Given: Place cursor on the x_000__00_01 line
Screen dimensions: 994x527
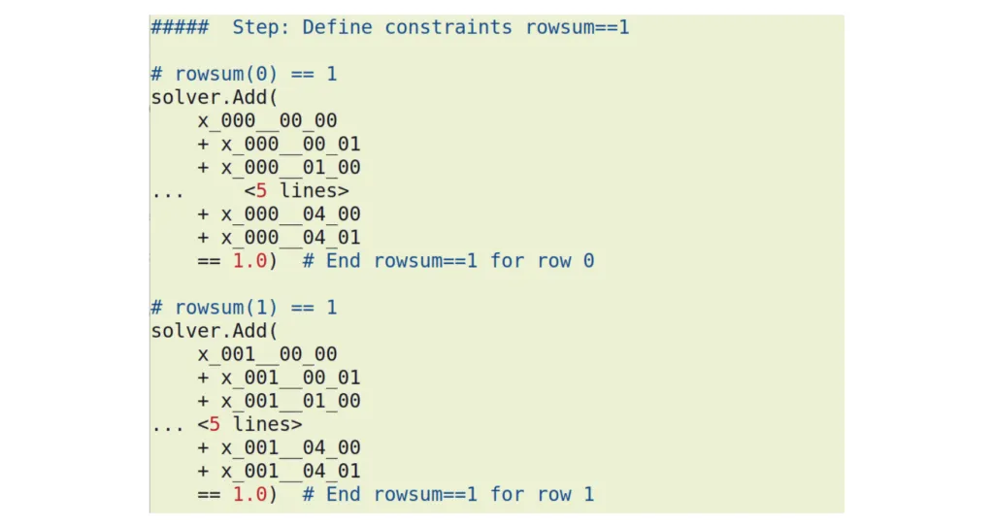Looking at the screenshot, I should click(290, 145).
